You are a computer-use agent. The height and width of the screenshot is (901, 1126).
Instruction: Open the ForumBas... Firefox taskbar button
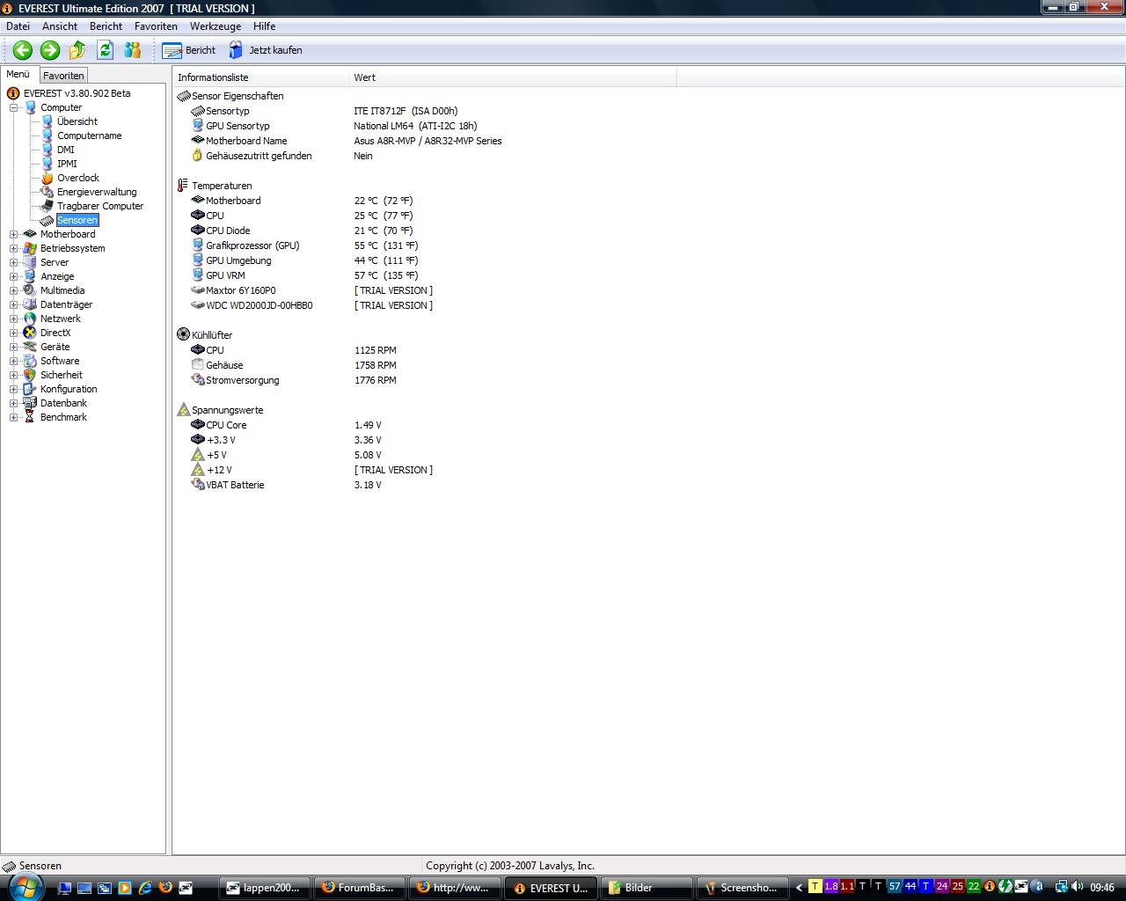(x=360, y=888)
